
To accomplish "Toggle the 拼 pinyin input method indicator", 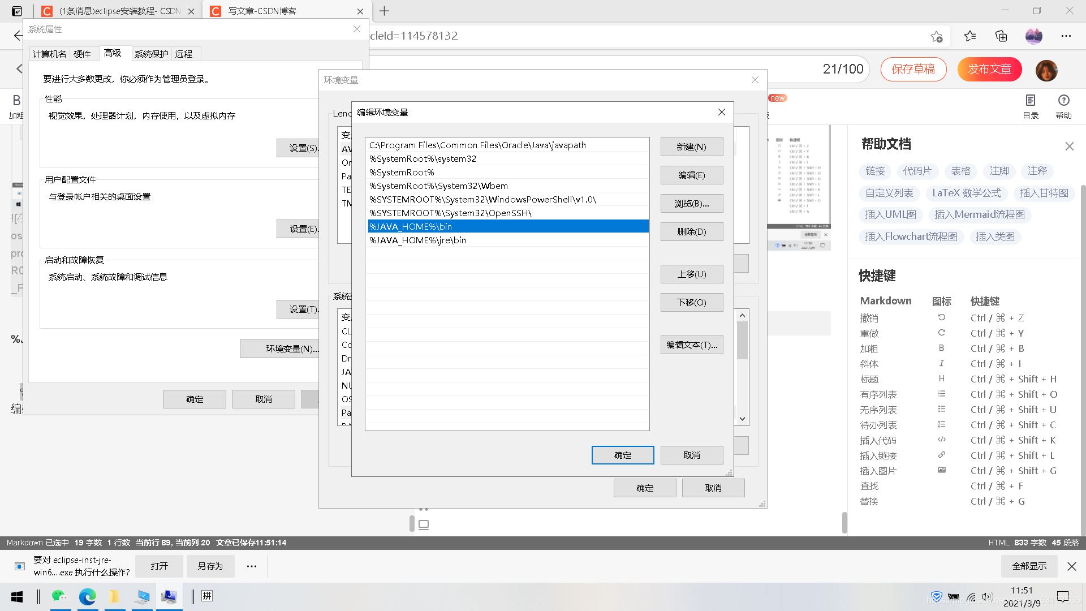I will point(206,596).
